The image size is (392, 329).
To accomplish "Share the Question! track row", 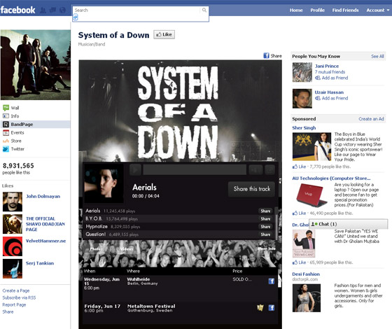I will click(x=265, y=234).
